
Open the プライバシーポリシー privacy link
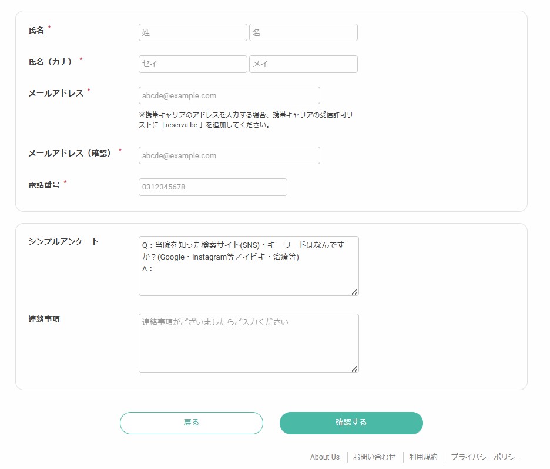tap(486, 457)
